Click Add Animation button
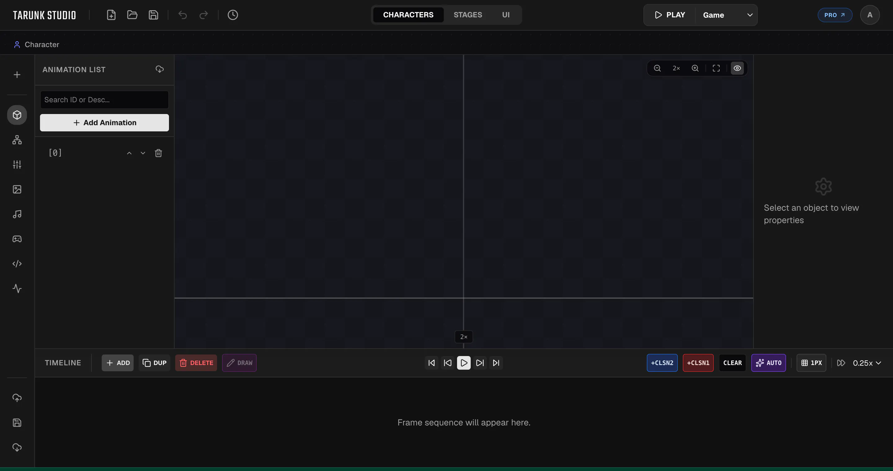This screenshot has width=893, height=471. click(x=104, y=123)
